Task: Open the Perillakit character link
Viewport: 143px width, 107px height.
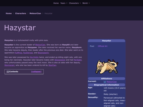Action: (x=78, y=60)
